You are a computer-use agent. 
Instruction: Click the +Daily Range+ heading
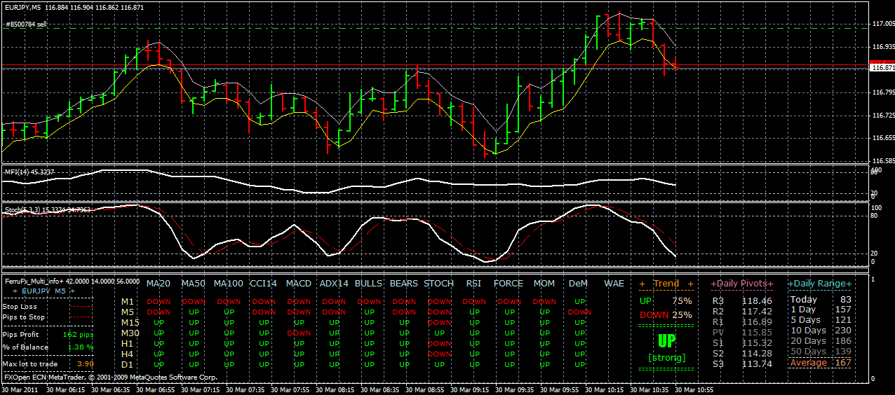click(820, 284)
